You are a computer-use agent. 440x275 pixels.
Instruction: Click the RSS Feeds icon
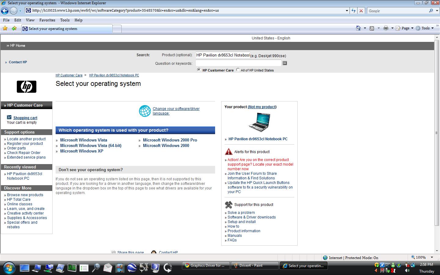[372, 28]
